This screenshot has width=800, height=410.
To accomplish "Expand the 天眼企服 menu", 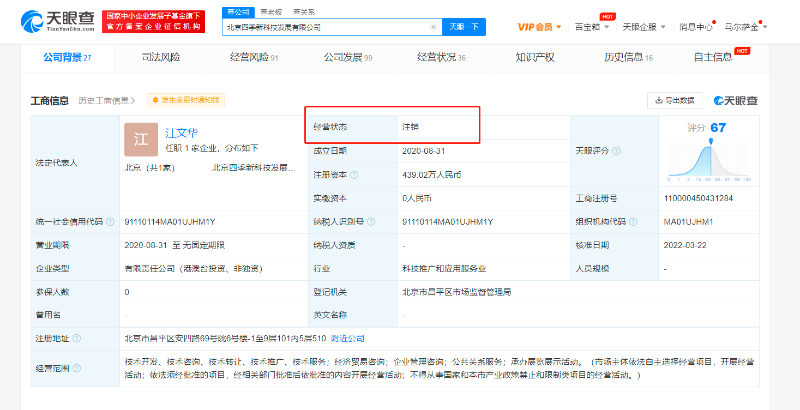I will pyautogui.click(x=644, y=27).
